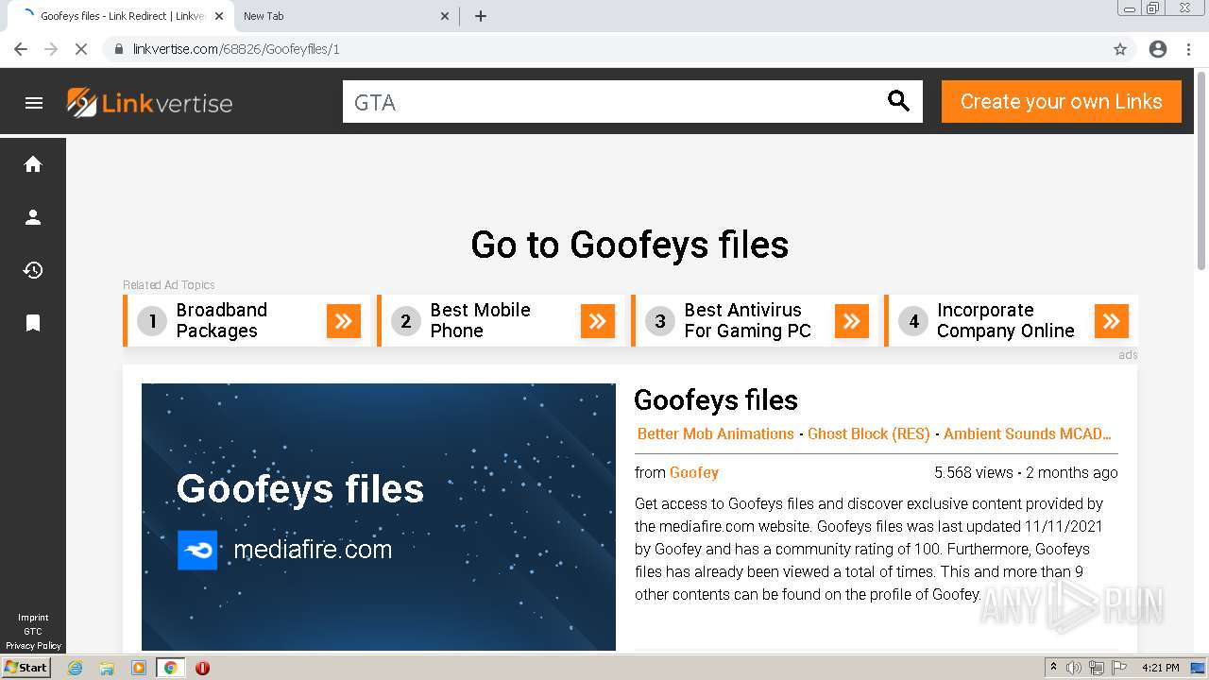
Task: Click the Chrome taskbar icon
Action: 170,668
